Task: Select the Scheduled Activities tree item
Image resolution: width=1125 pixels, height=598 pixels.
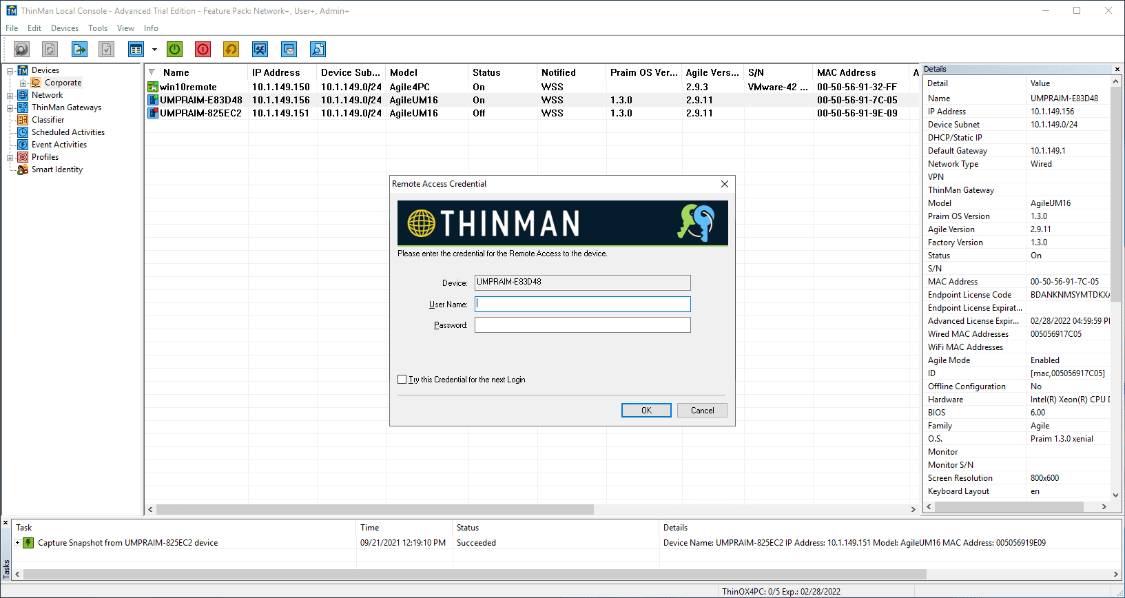Action: tap(68, 132)
